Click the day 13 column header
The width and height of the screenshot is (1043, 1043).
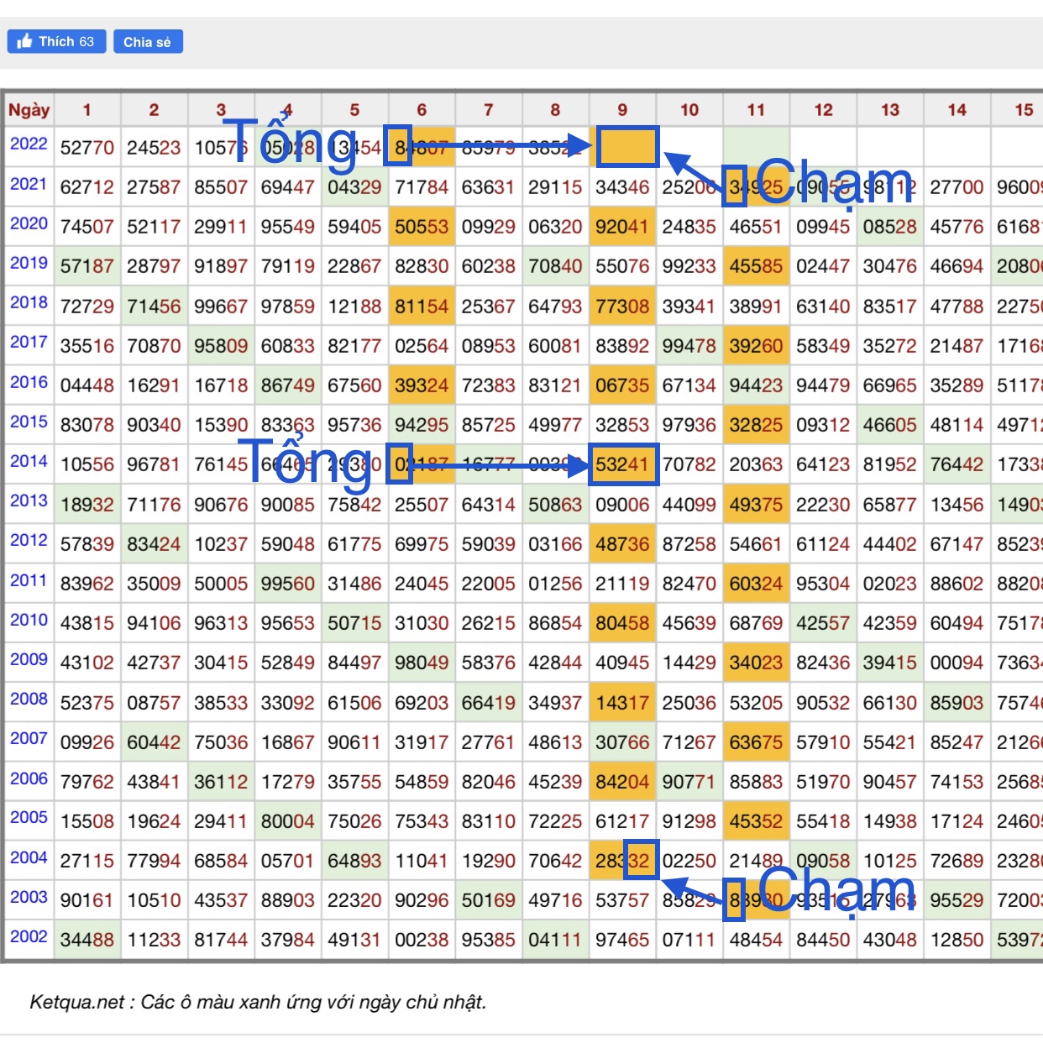[890, 110]
